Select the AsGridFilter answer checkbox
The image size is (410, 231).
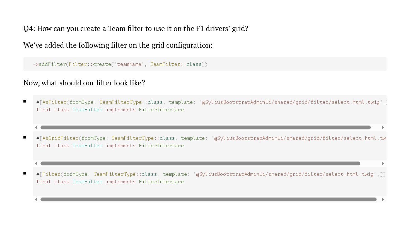click(25, 138)
